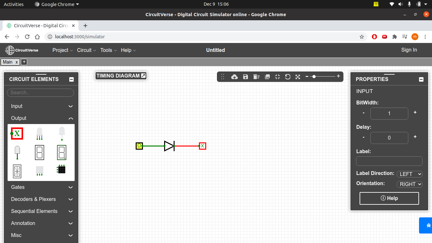Image resolution: width=432 pixels, height=243 pixels.
Task: Toggle the input node value on canvas
Action: pyautogui.click(x=139, y=146)
